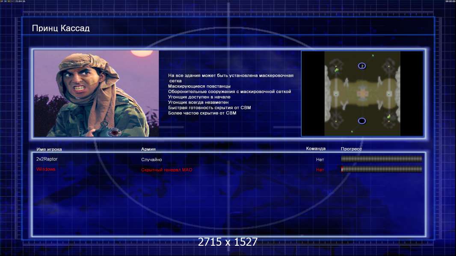This screenshot has height=256, width=456.
Task: Click the Команда column header
Action: click(316, 148)
